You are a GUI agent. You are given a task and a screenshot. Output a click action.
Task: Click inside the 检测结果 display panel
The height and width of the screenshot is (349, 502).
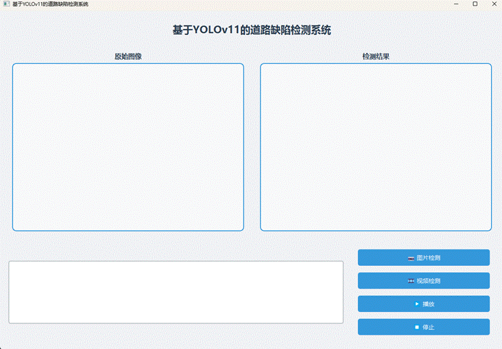click(376, 147)
